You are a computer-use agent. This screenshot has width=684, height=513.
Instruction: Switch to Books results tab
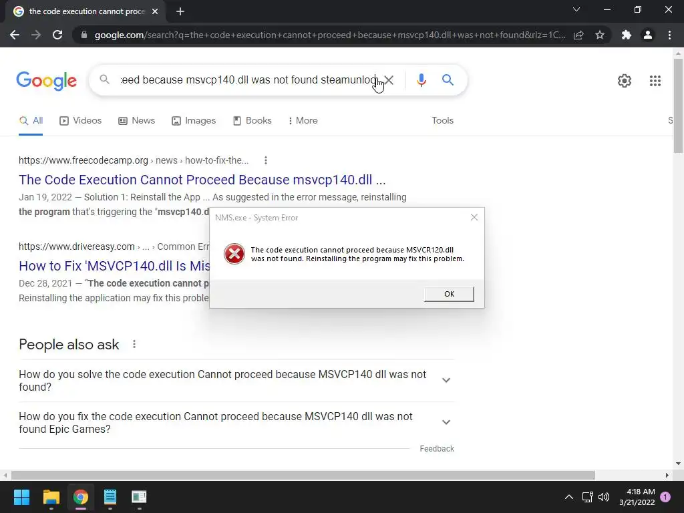pyautogui.click(x=252, y=120)
